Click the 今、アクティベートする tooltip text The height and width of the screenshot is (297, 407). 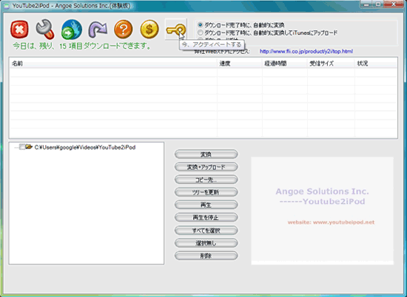pos(212,44)
